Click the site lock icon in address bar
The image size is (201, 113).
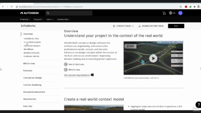(x=17, y=7)
